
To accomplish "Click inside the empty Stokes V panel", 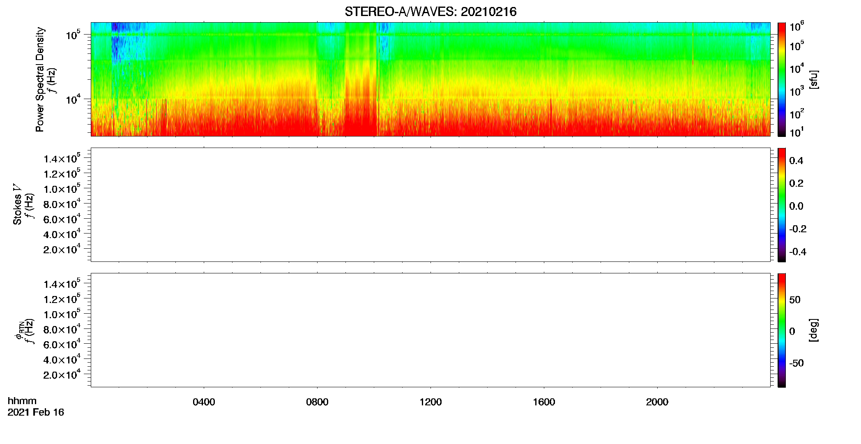I will (430, 205).
